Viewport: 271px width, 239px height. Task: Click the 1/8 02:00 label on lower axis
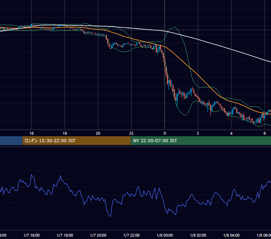tap(198, 235)
